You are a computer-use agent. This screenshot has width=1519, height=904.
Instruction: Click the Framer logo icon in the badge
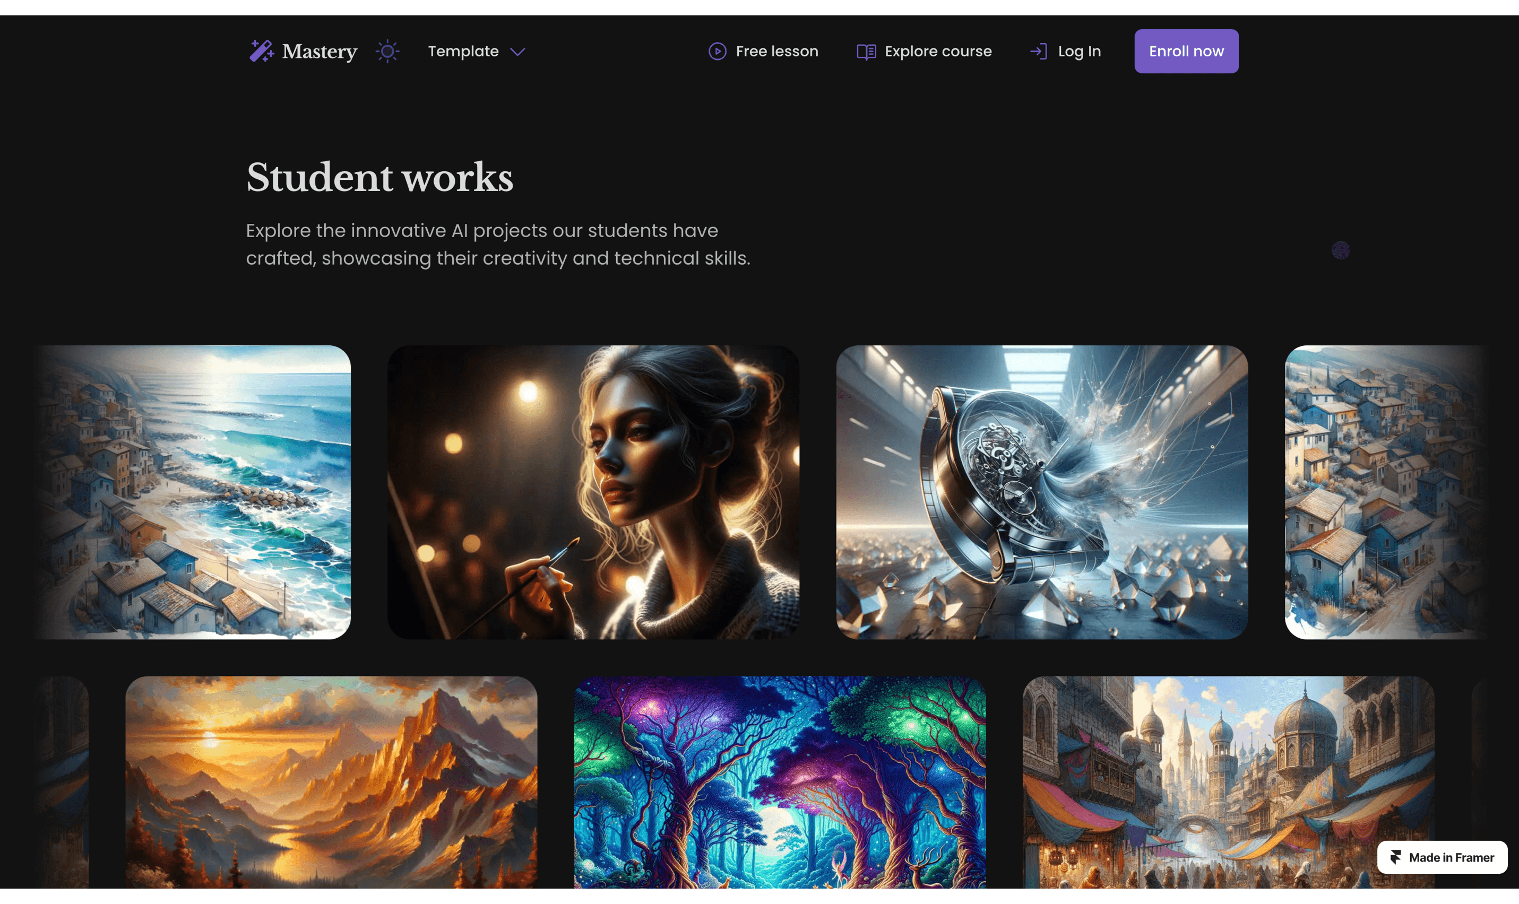pyautogui.click(x=1395, y=857)
